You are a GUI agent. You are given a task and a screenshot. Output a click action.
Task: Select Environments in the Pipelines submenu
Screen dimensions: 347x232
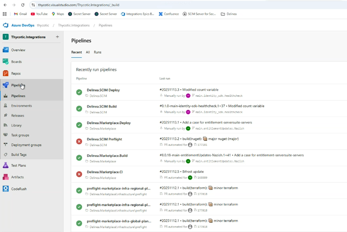21,106
